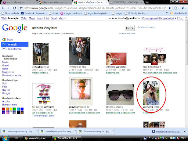Open the Altri Preferiti bookmarks folder
188x141 pixels.
coord(178,13)
